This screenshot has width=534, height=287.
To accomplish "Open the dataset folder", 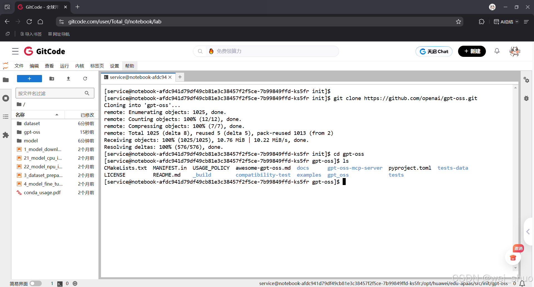I will (55, 123).
